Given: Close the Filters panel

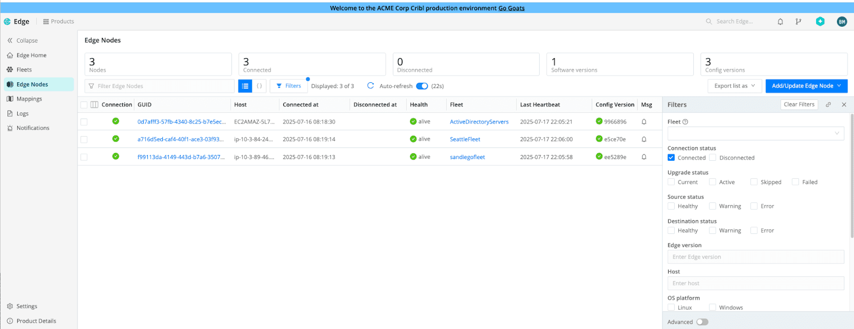Looking at the screenshot, I should coord(844,105).
